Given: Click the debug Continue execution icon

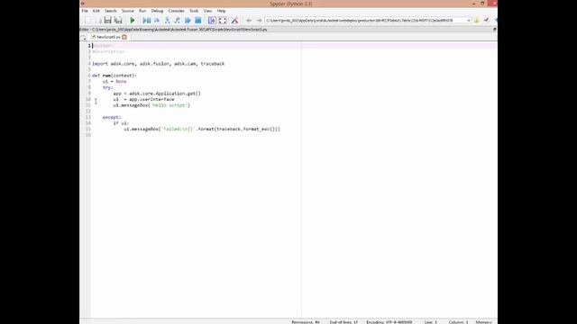Looking at the screenshot, I should 188,21.
